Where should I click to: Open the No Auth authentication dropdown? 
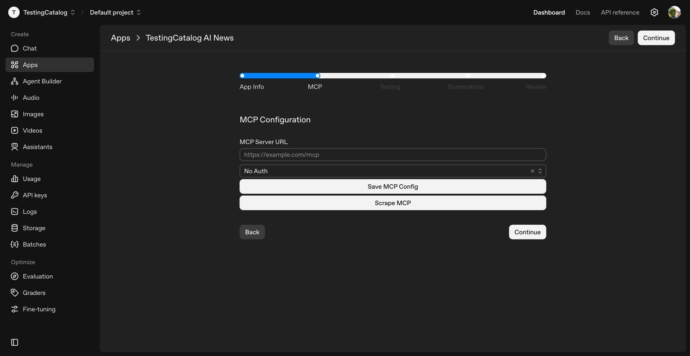[393, 171]
